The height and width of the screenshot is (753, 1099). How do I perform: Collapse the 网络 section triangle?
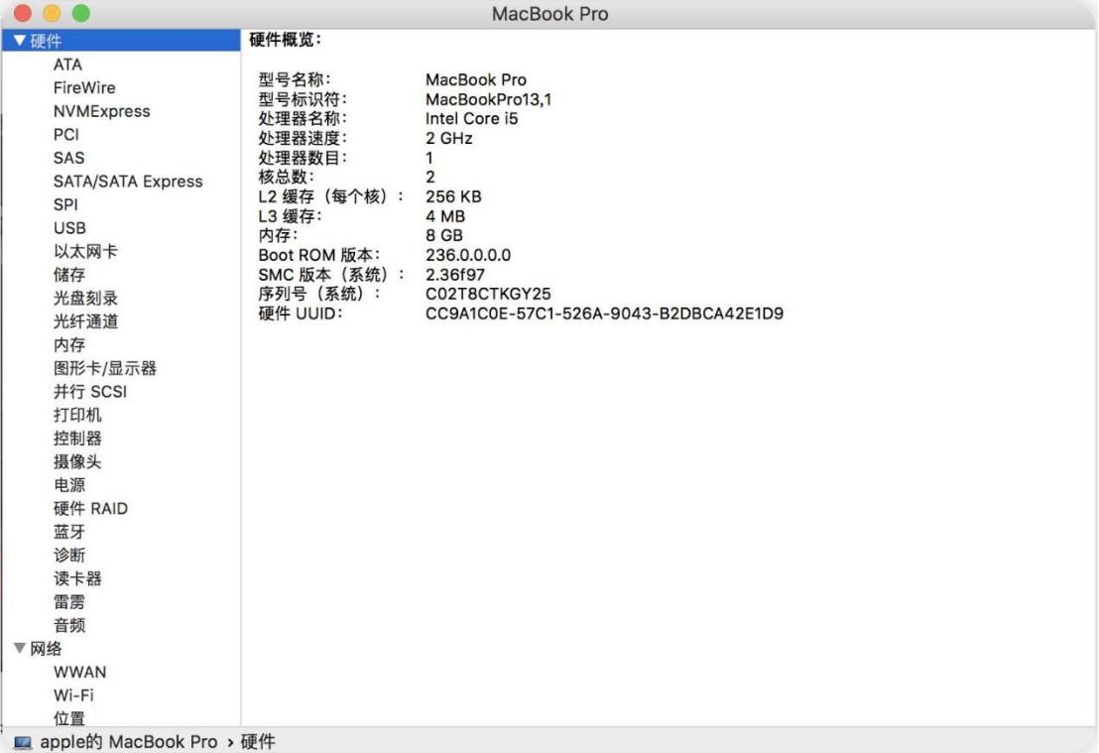pyautogui.click(x=19, y=649)
